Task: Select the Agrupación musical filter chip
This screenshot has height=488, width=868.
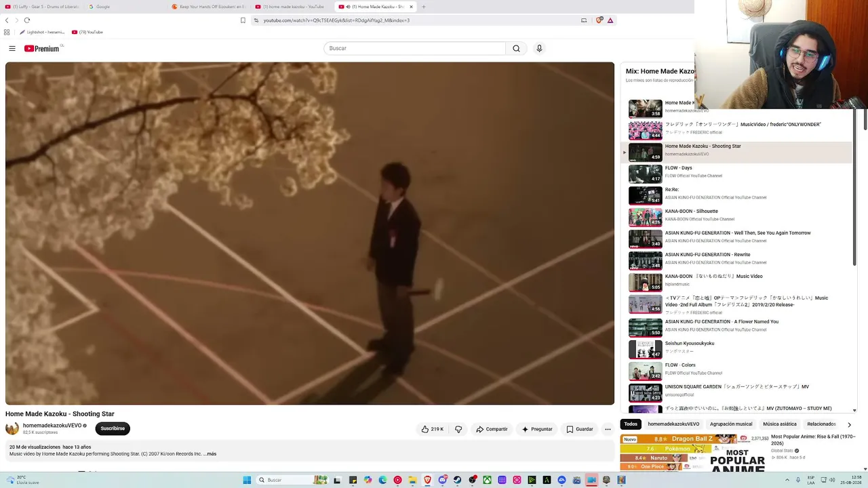Action: [x=731, y=424]
